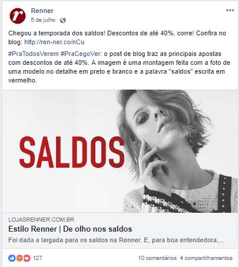The height and width of the screenshot is (267, 239).
Task: Open the LOJASRENNER.COM.BR source link
Action: (x=41, y=219)
